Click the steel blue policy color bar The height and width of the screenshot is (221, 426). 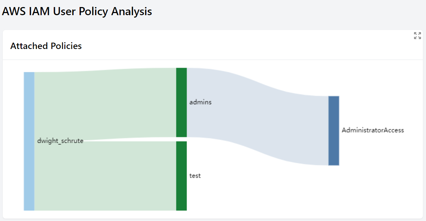pyautogui.click(x=334, y=130)
